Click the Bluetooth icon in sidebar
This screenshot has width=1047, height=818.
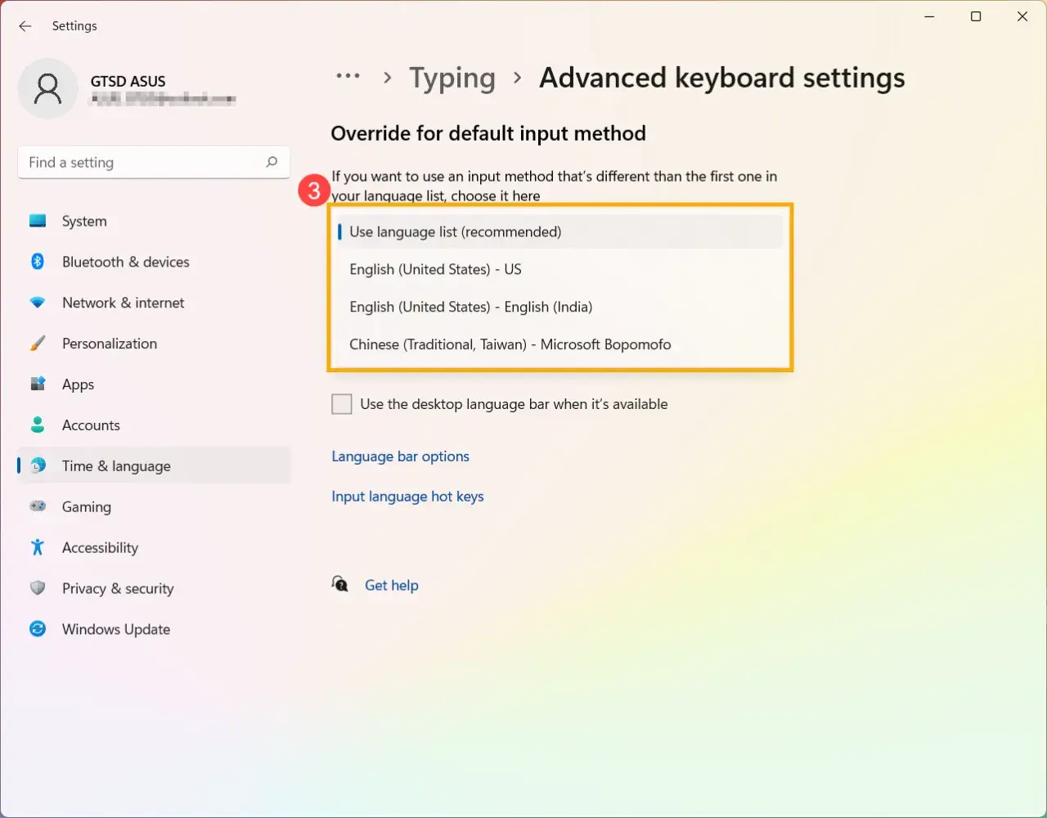point(38,262)
